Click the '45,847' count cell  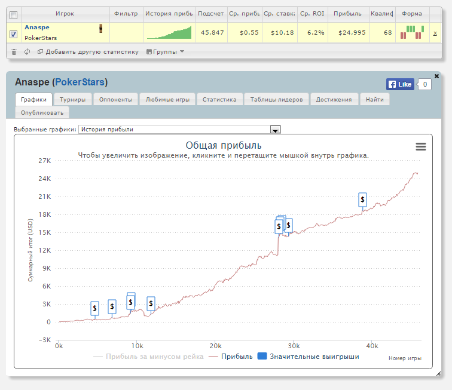tap(212, 32)
